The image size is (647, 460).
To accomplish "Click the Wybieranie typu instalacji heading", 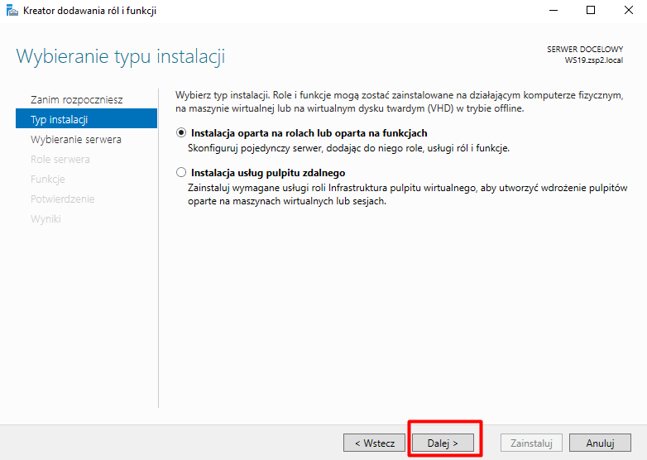I will (121, 57).
